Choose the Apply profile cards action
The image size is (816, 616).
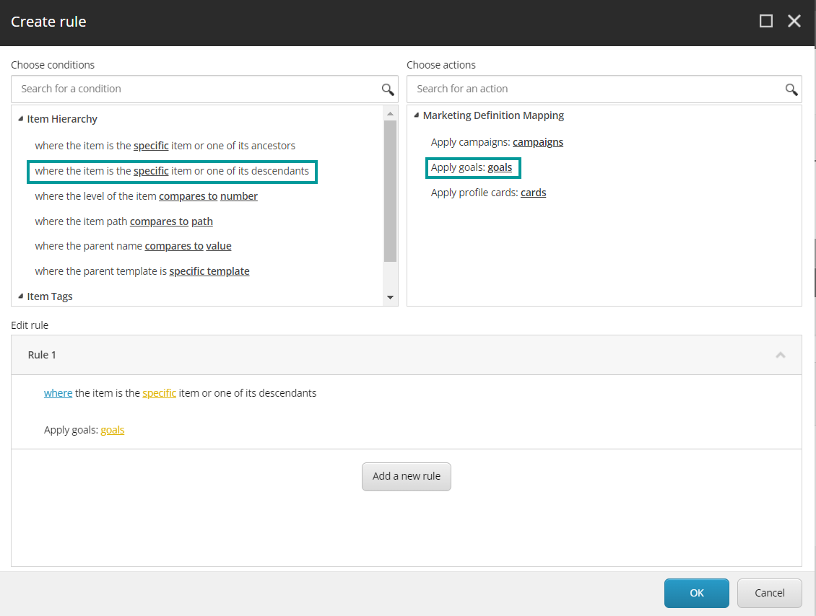click(x=489, y=193)
